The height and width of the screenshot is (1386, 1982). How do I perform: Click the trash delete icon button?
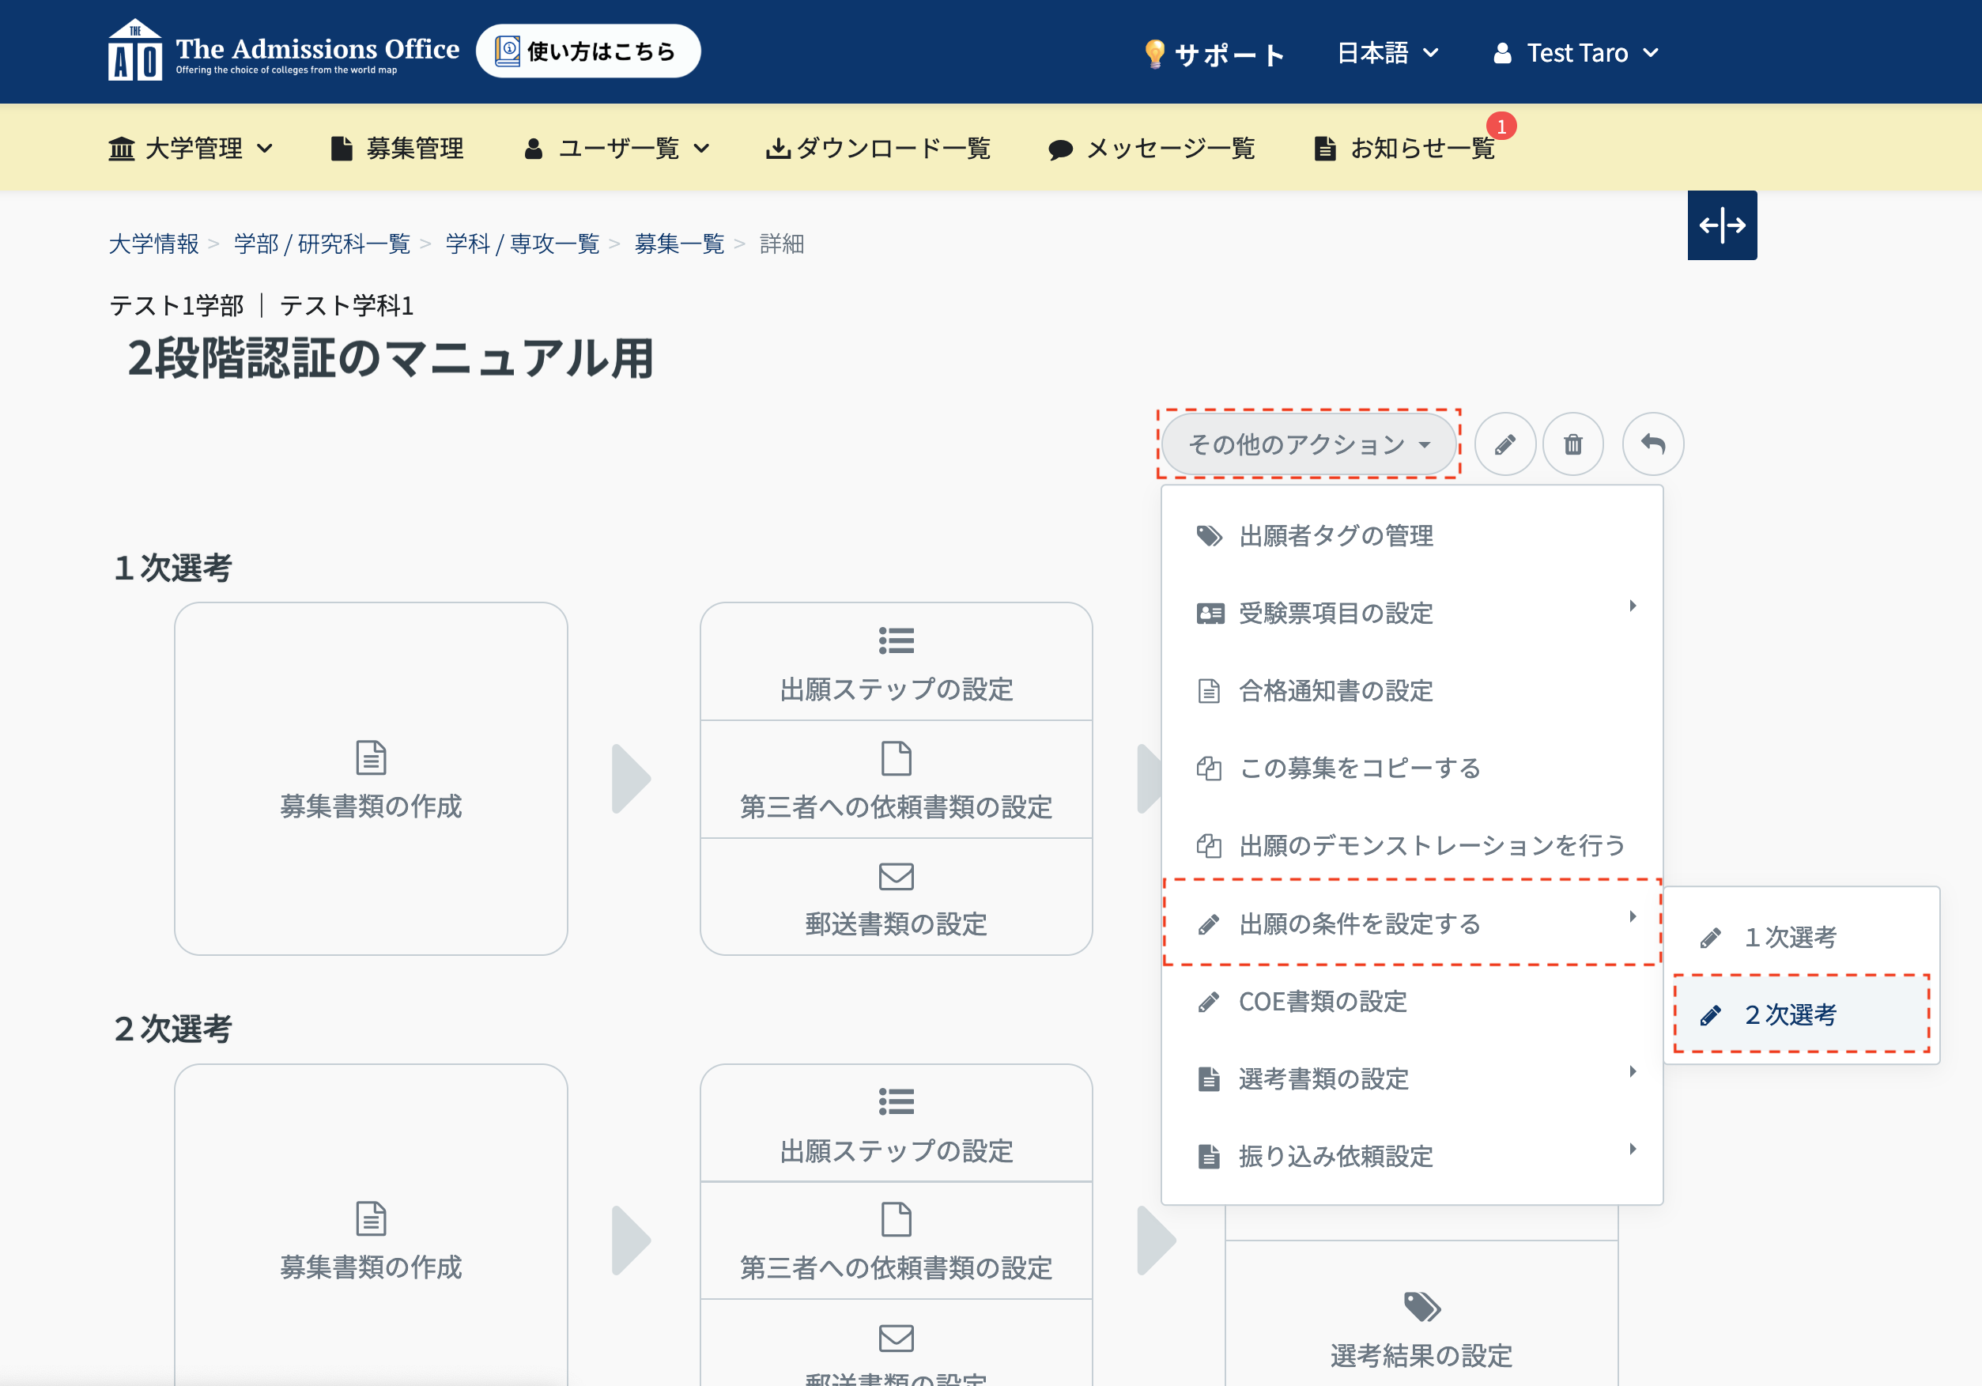pos(1572,444)
